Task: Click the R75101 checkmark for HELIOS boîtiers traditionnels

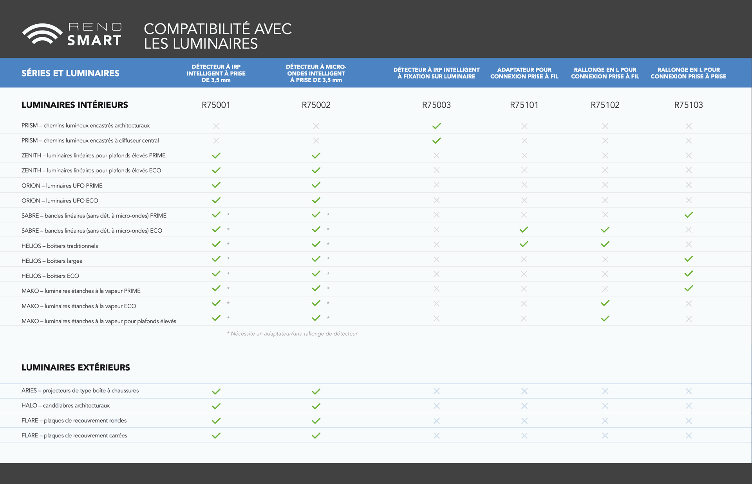Action: [524, 244]
